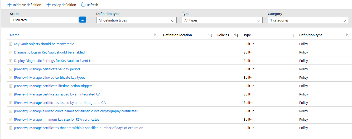Open the Category filter dropdown
The width and height of the screenshot is (352, 139).
click(x=308, y=20)
